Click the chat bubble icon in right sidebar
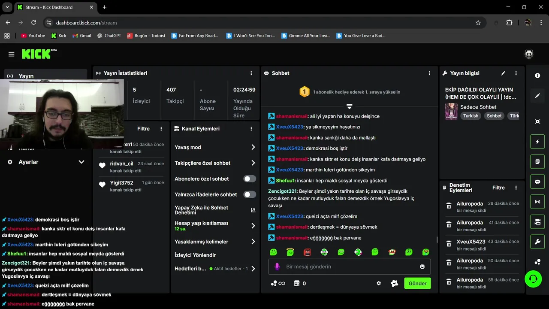Screen dimensions: 549x309 coord(537,182)
